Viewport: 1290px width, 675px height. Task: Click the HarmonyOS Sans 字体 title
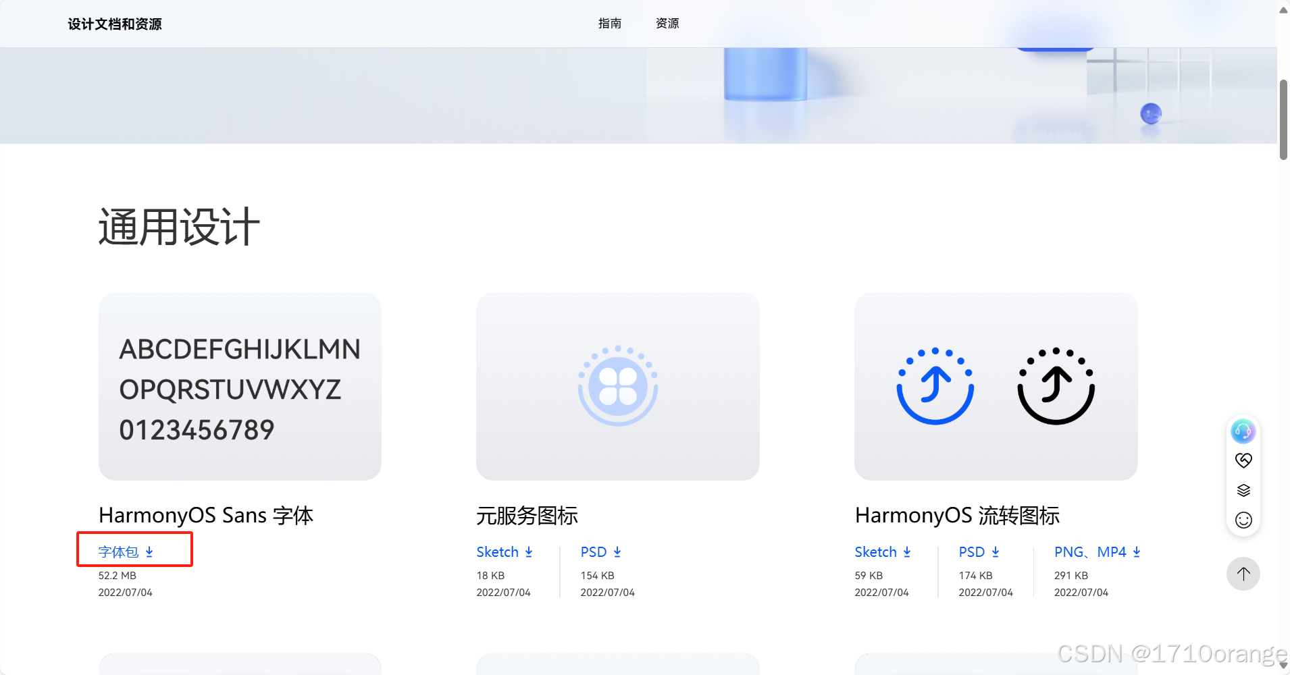[x=206, y=516]
